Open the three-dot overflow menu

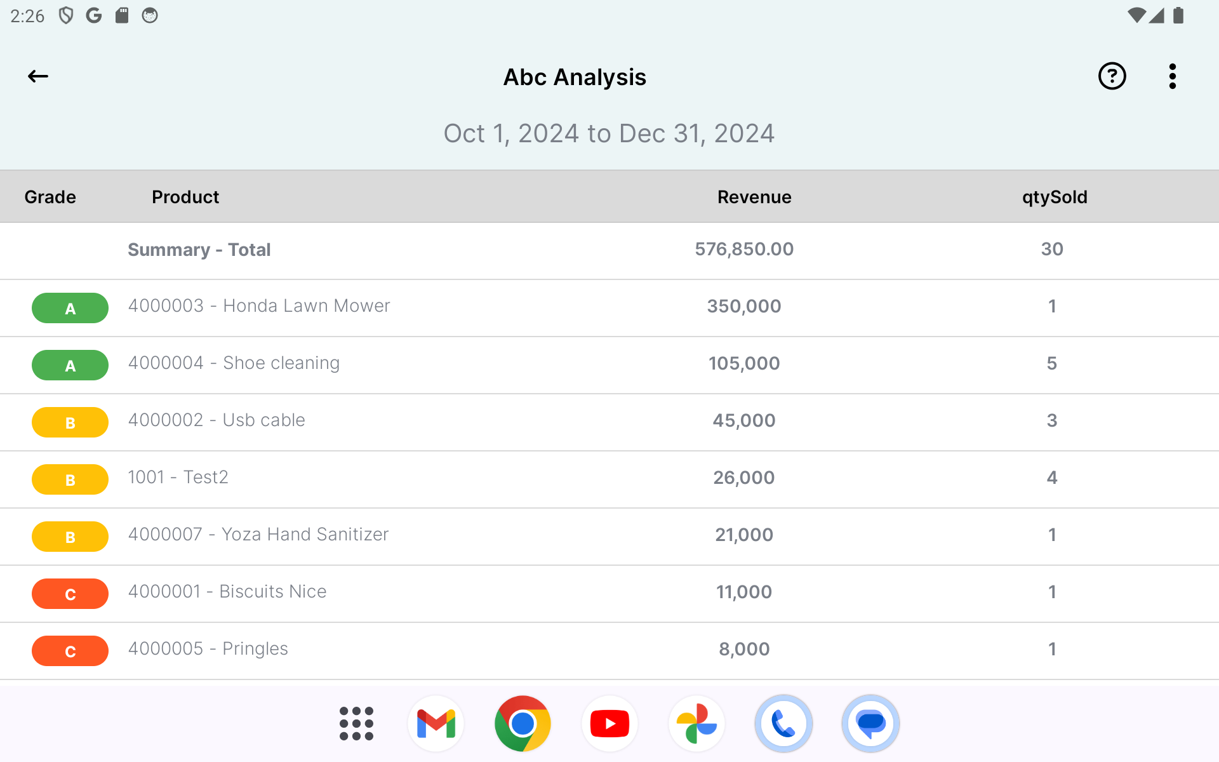tap(1172, 76)
